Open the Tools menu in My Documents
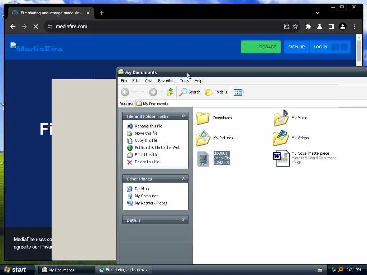The width and height of the screenshot is (367, 275). [x=185, y=81]
